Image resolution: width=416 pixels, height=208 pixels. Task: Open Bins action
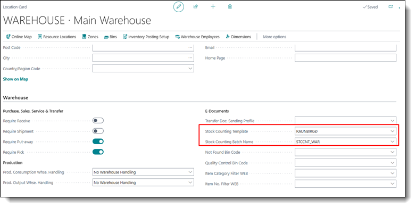(110, 37)
